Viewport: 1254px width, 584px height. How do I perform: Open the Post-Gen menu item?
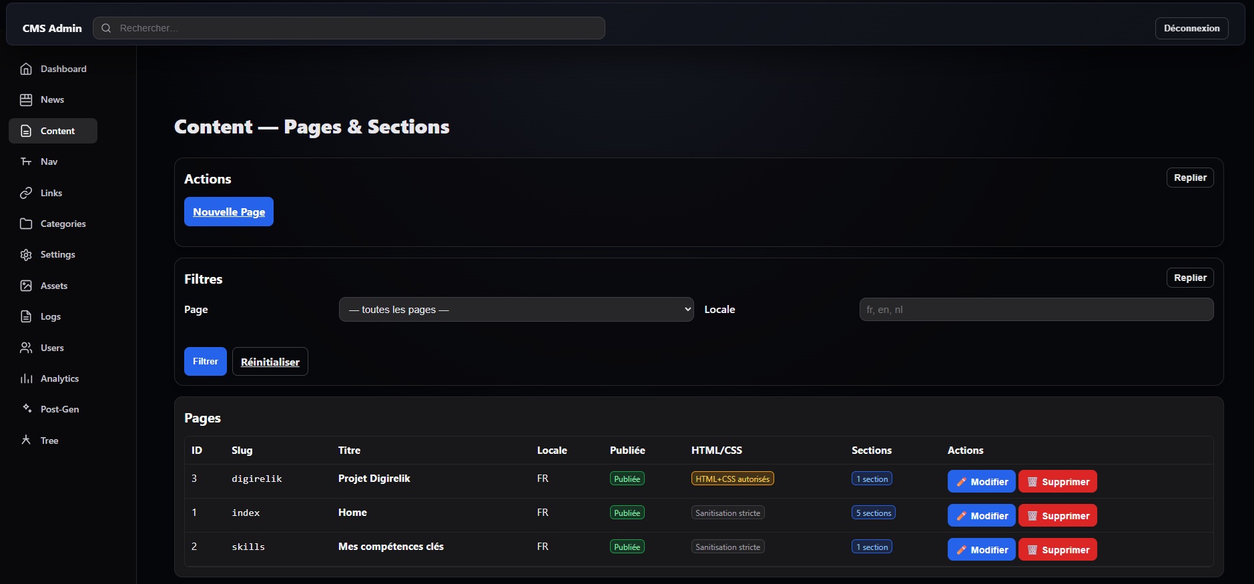coord(59,409)
